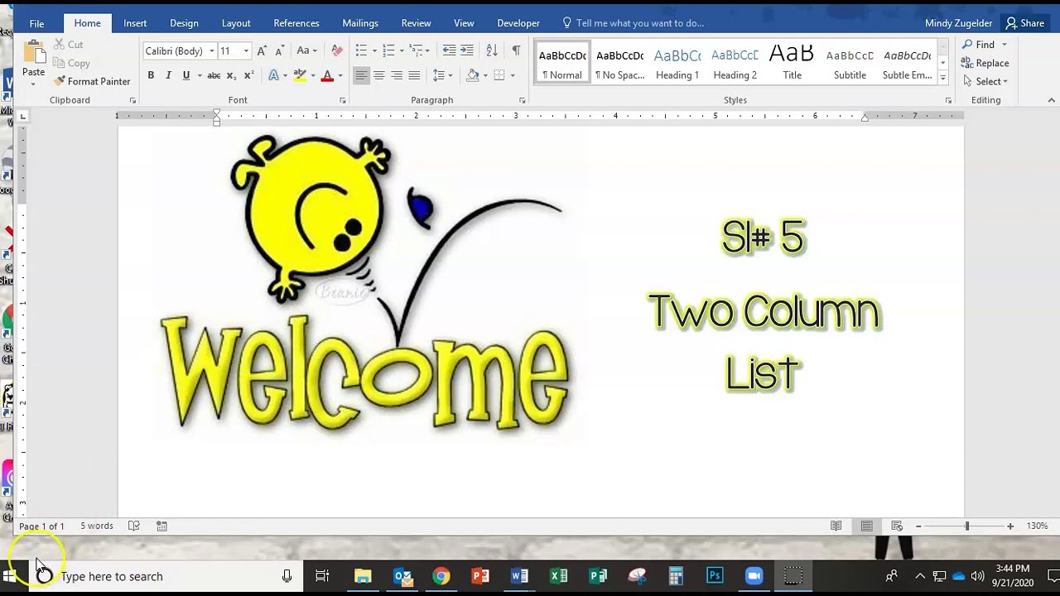Switch to the Design tab
Viewport: 1060px width, 596px height.
pyautogui.click(x=184, y=23)
